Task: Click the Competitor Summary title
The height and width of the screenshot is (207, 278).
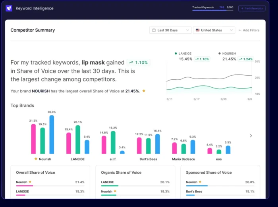Action: click(33, 30)
